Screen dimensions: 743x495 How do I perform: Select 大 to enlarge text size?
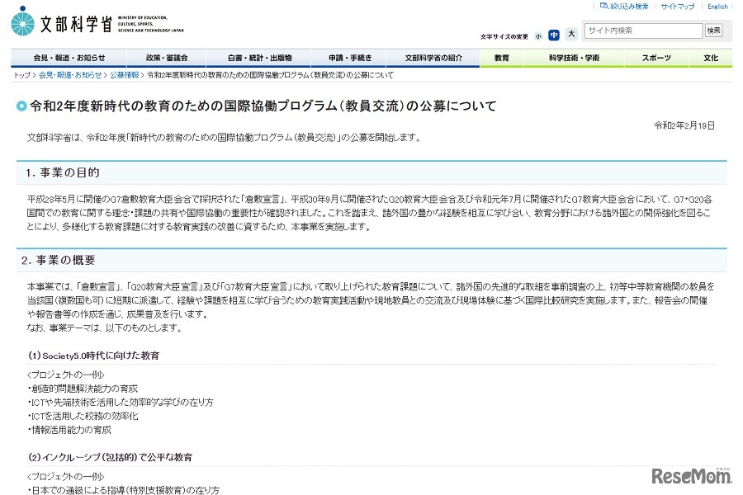[x=570, y=35]
